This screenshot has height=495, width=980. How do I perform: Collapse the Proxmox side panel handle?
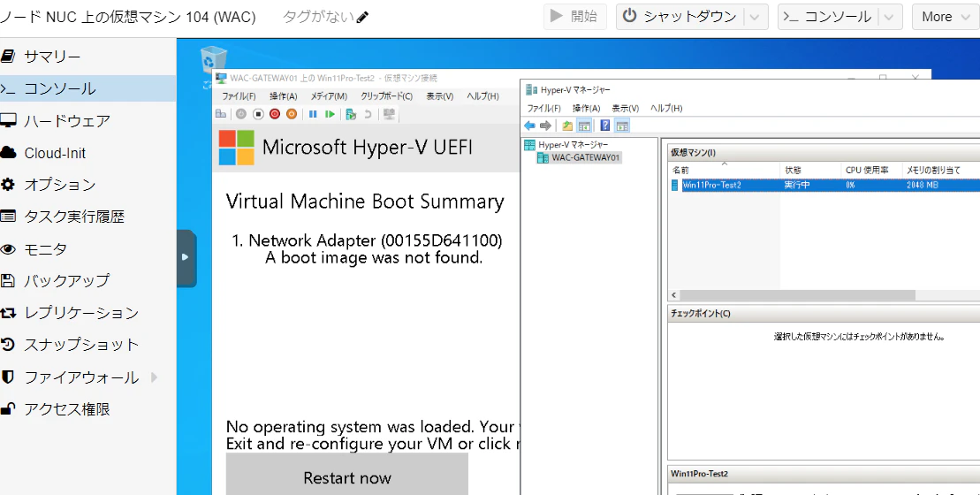click(x=186, y=257)
